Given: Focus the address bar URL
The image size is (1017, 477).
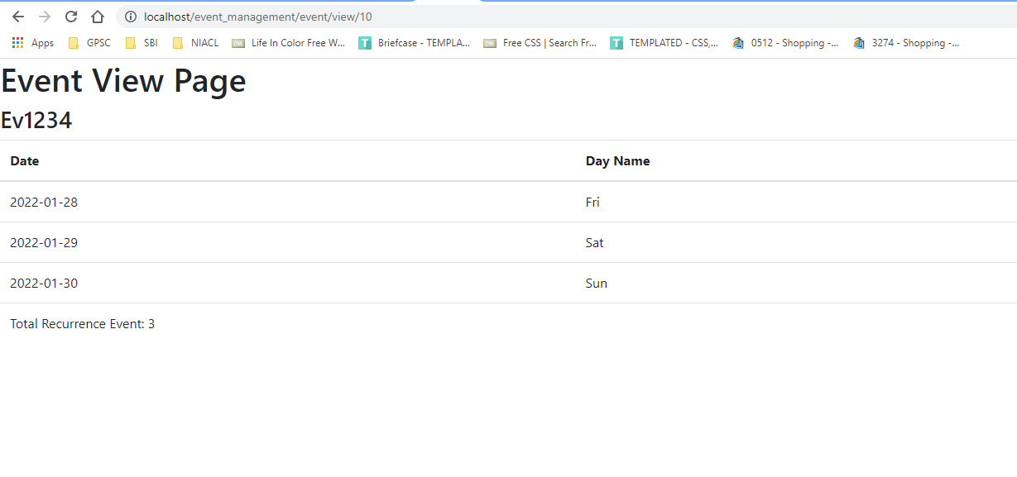Looking at the screenshot, I should [x=258, y=17].
